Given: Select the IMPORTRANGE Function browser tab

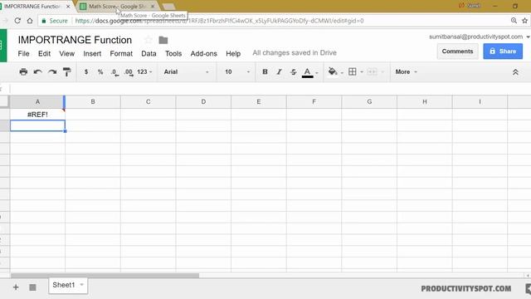Looking at the screenshot, I should click(x=34, y=7).
